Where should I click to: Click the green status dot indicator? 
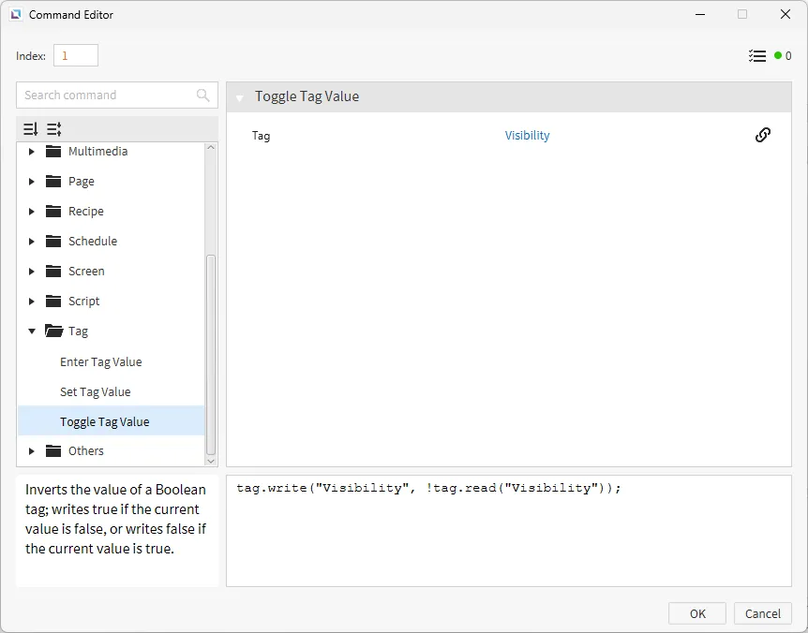pos(778,56)
